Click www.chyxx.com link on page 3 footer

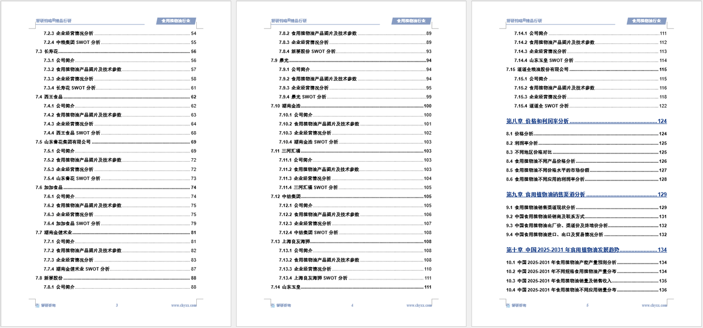(x=184, y=305)
